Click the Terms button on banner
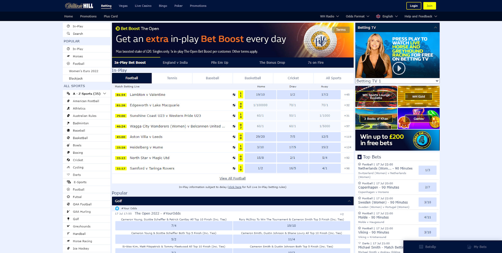Viewport: 502px width, 253px height. tap(341, 30)
